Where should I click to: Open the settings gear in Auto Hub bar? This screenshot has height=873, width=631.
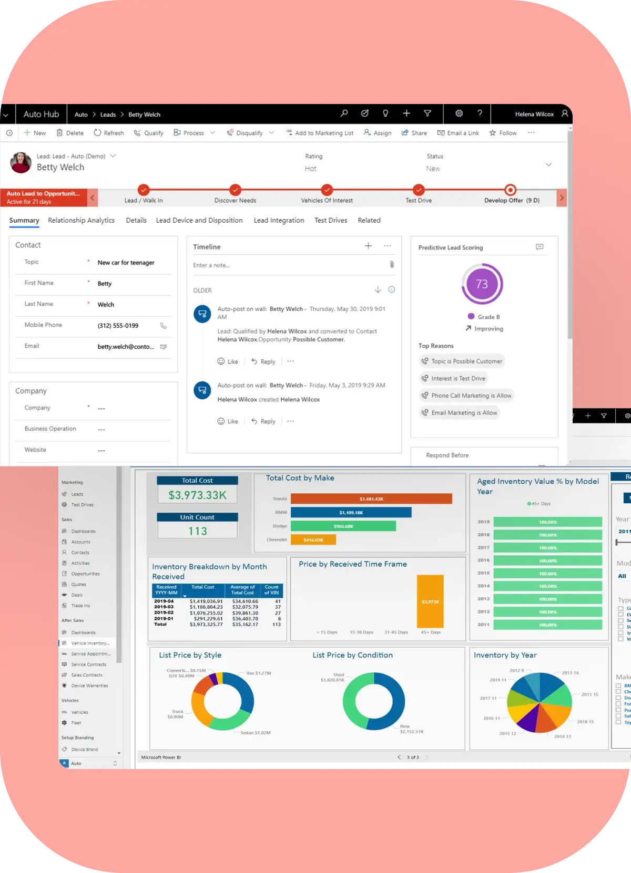(x=459, y=113)
